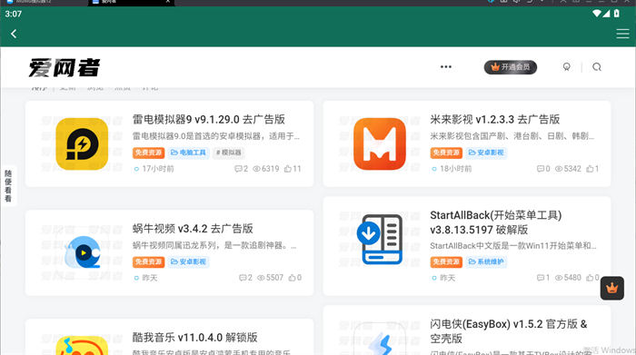Click the views eye icon showing 5342

[559, 169]
